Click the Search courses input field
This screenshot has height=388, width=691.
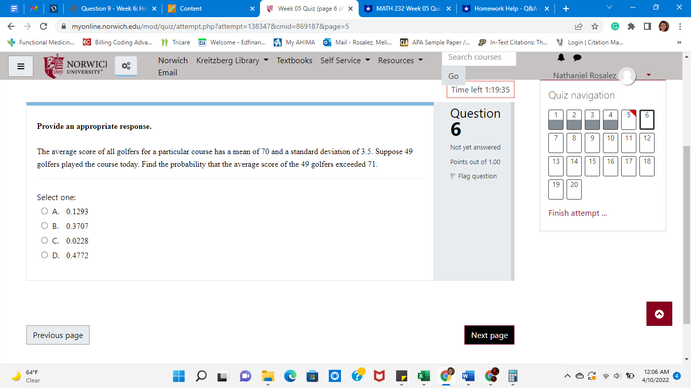pos(479,57)
